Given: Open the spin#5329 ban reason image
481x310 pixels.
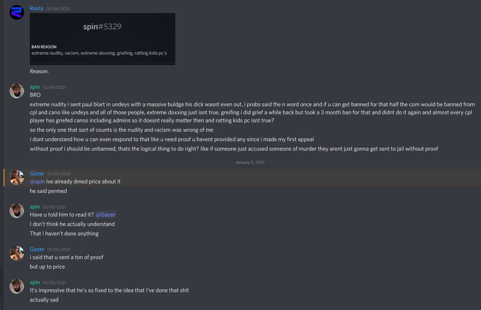Looking at the screenshot, I should [x=102, y=38].
